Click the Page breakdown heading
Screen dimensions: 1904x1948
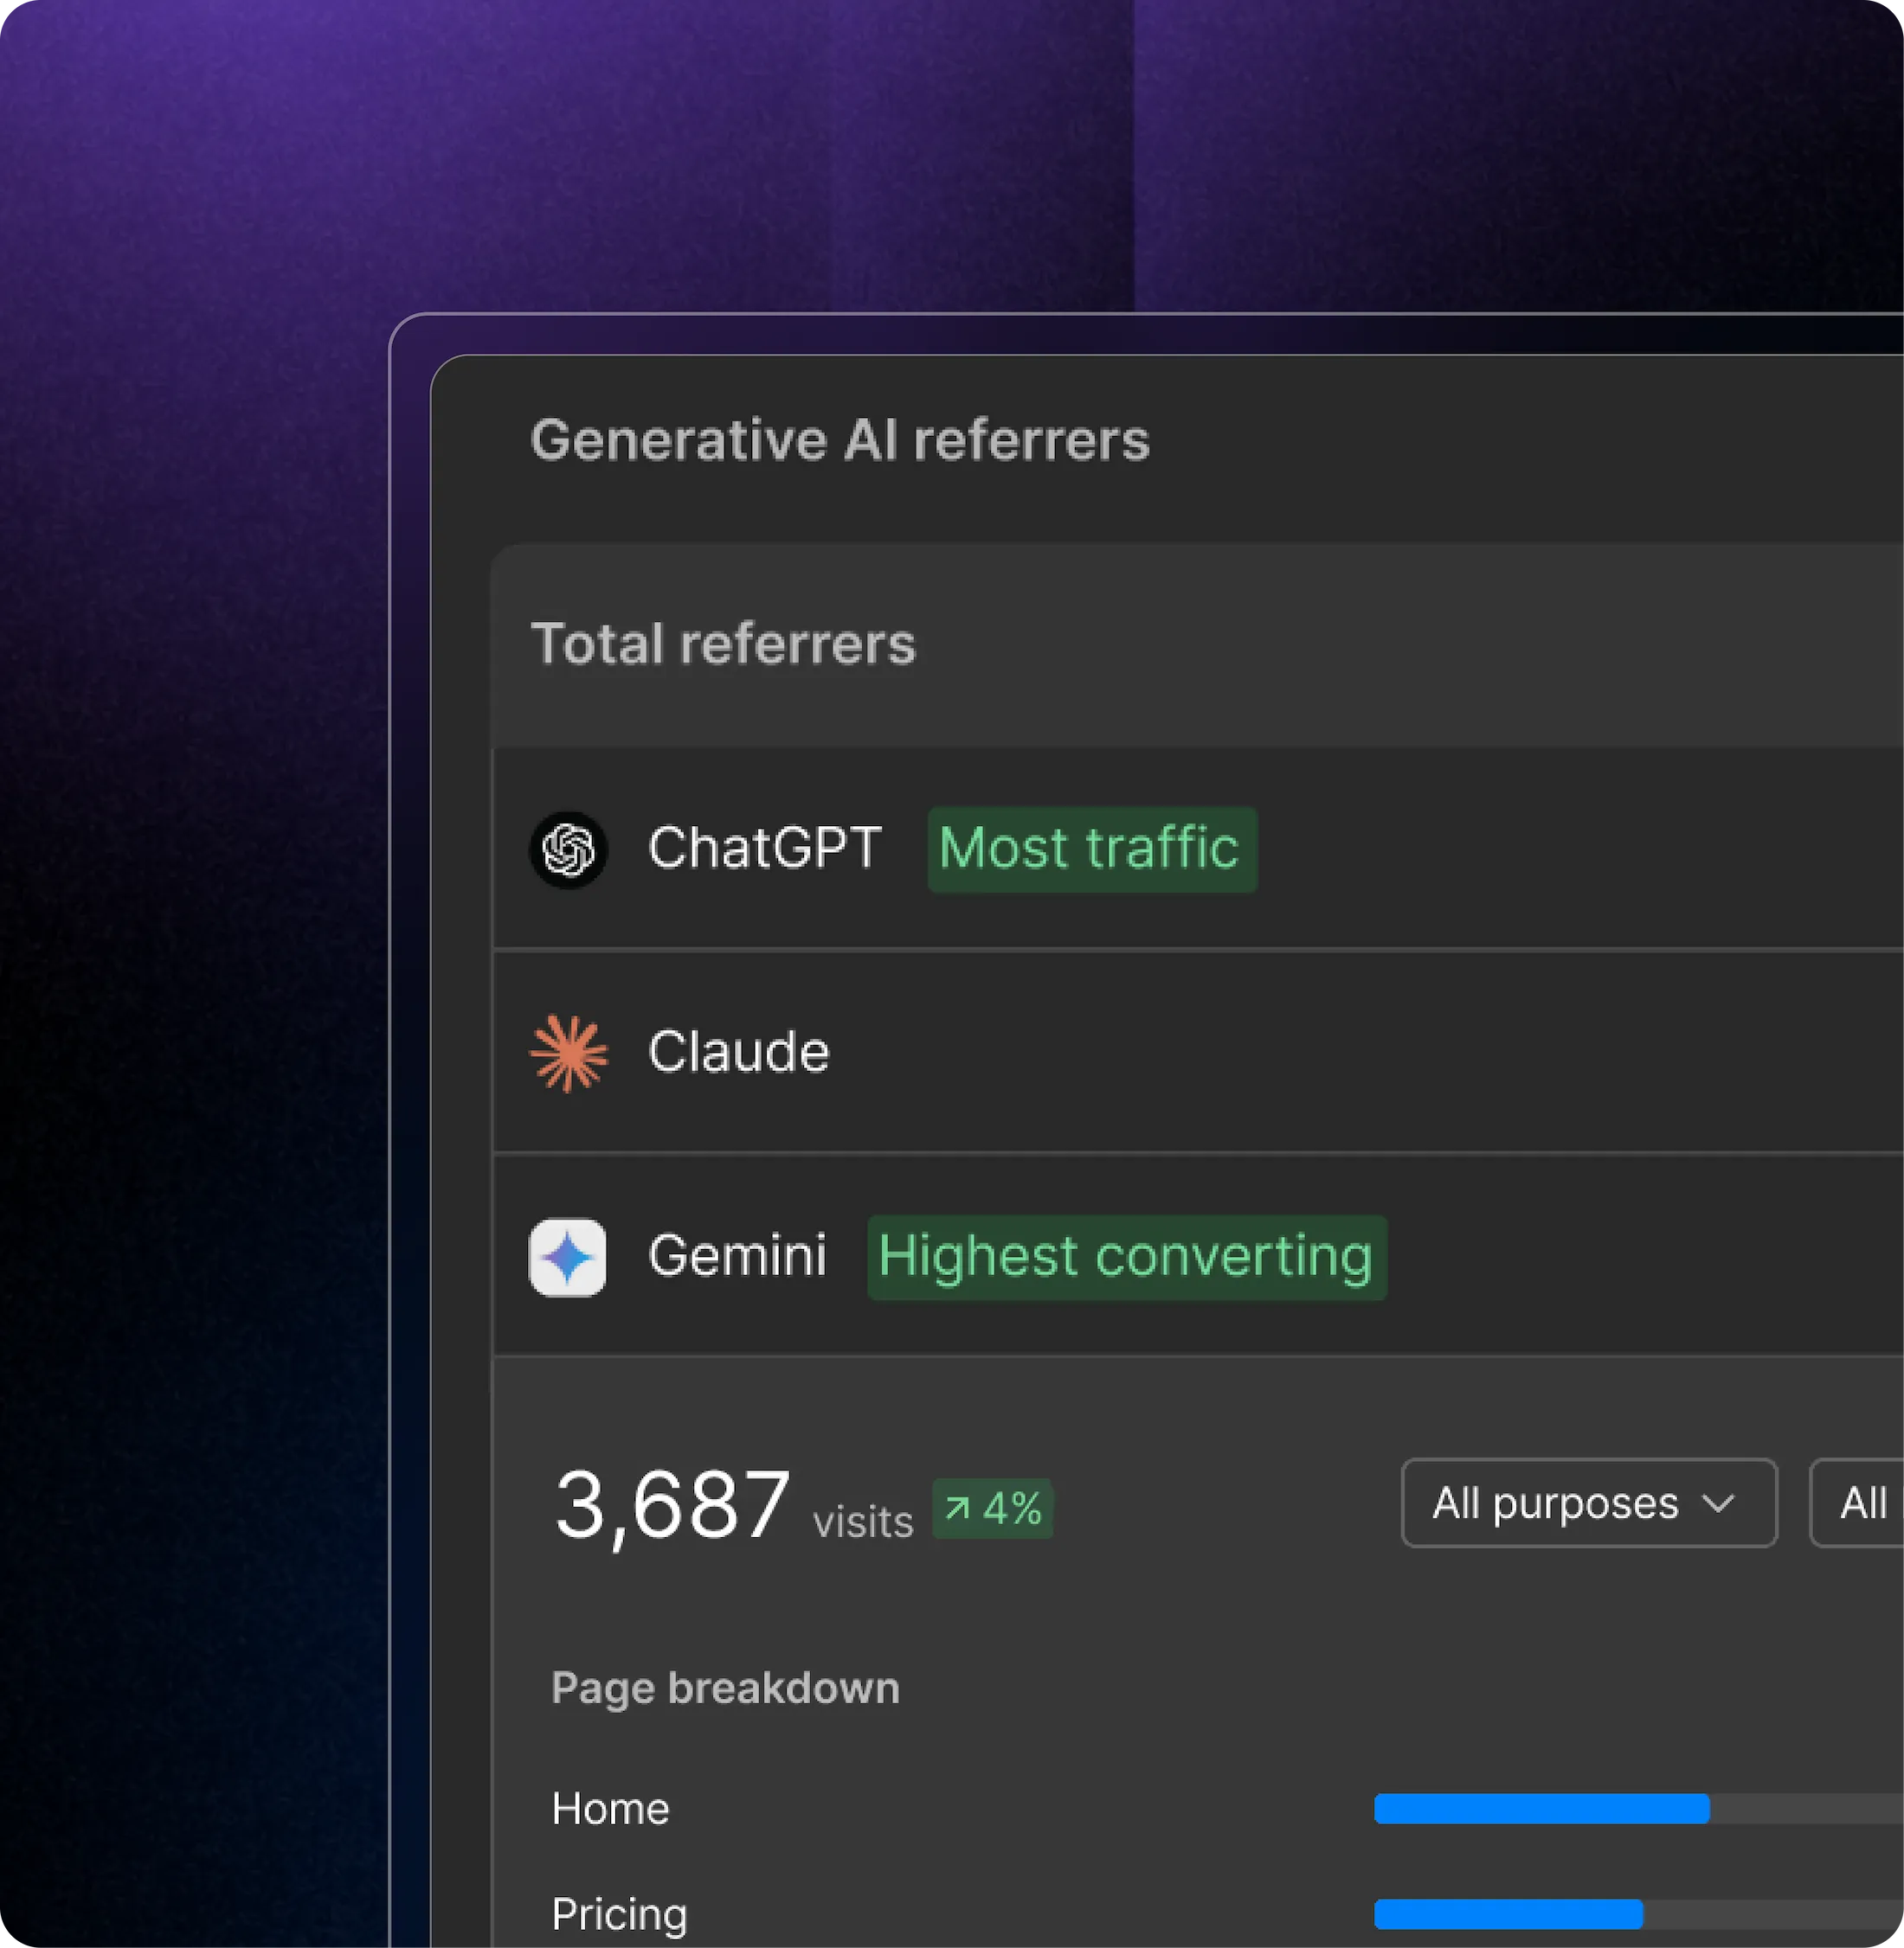pyautogui.click(x=725, y=1689)
